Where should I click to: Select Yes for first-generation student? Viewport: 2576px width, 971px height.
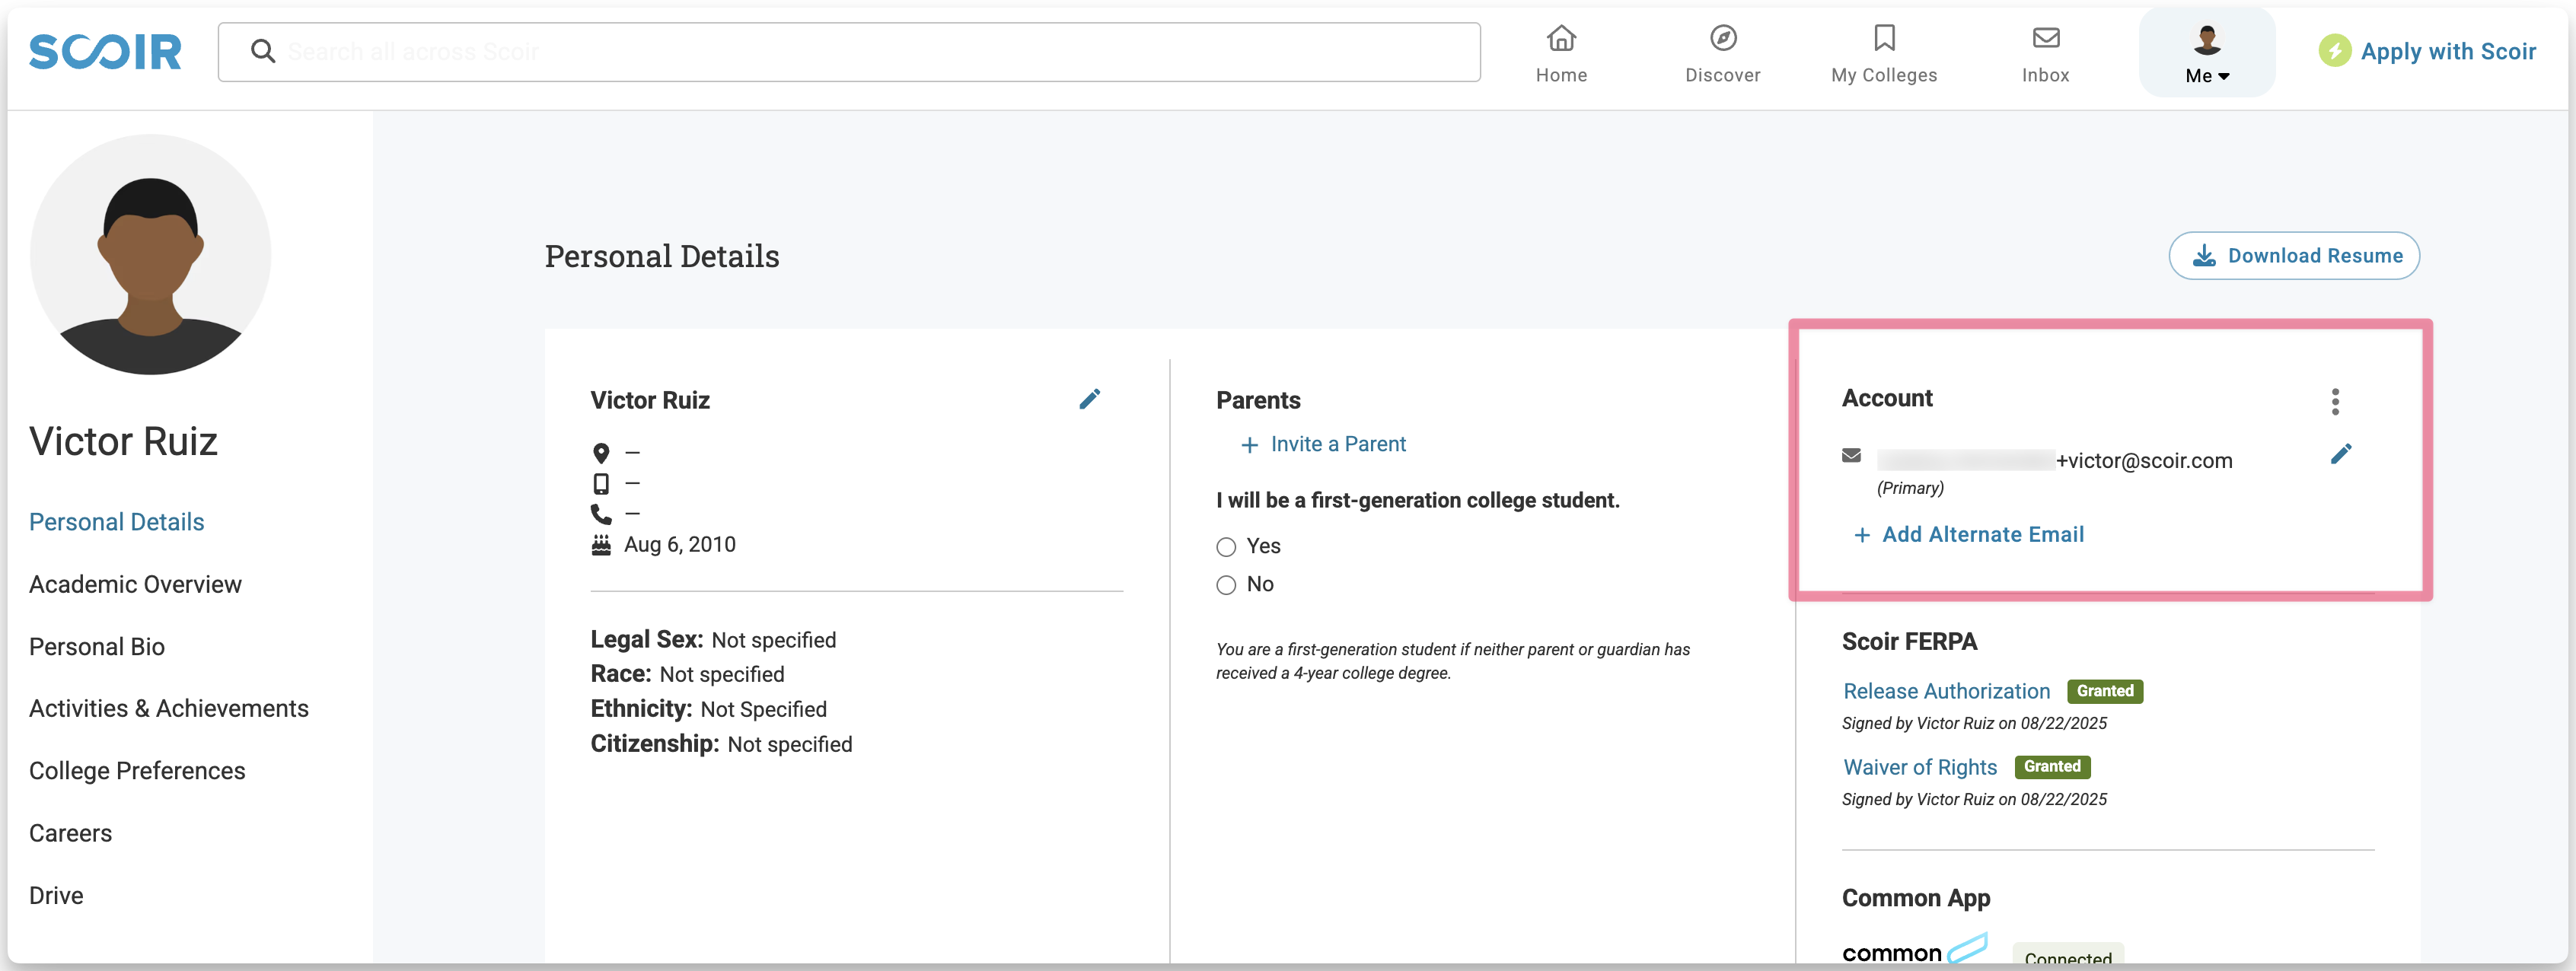coord(1226,547)
